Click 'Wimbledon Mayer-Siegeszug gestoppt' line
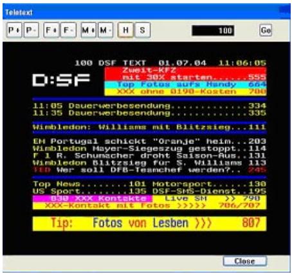The image size is (292, 274). pyautogui.click(x=149, y=149)
